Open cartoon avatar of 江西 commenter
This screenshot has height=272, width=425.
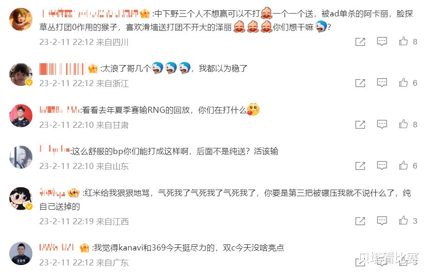[21, 198]
